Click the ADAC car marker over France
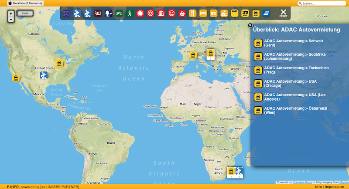349x189 pixels. pos(193,55)
